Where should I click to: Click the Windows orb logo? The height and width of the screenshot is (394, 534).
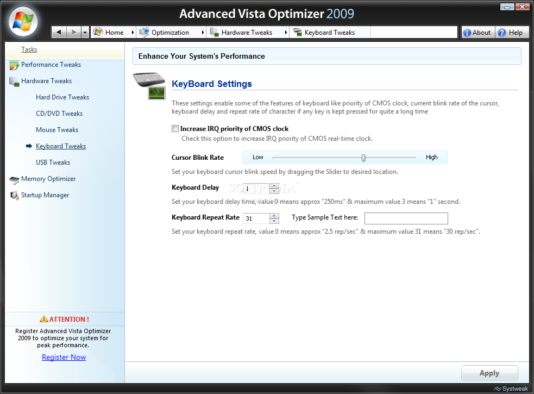(23, 22)
